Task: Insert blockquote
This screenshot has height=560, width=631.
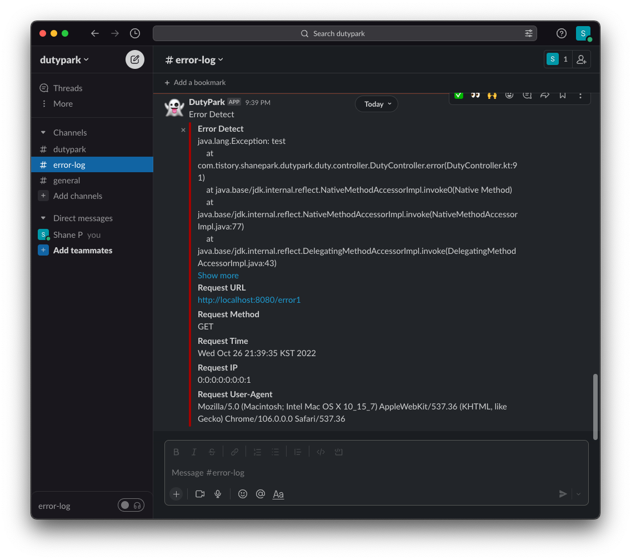Action: click(298, 452)
